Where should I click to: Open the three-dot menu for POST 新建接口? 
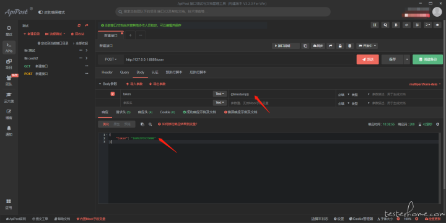pyautogui.click(x=87, y=74)
